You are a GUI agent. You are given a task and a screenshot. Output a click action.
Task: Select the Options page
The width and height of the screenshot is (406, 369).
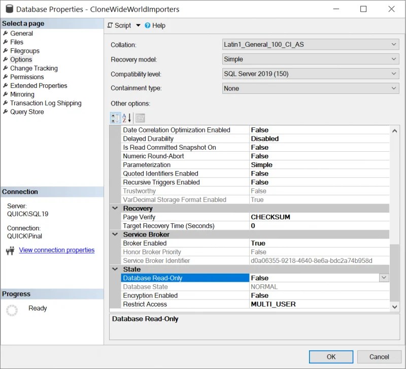[21, 59]
